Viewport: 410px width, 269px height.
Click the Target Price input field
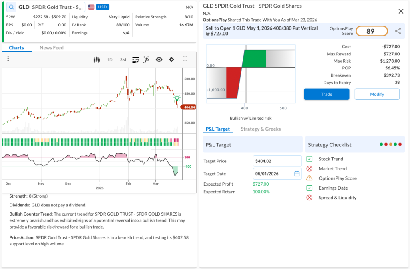click(x=277, y=161)
